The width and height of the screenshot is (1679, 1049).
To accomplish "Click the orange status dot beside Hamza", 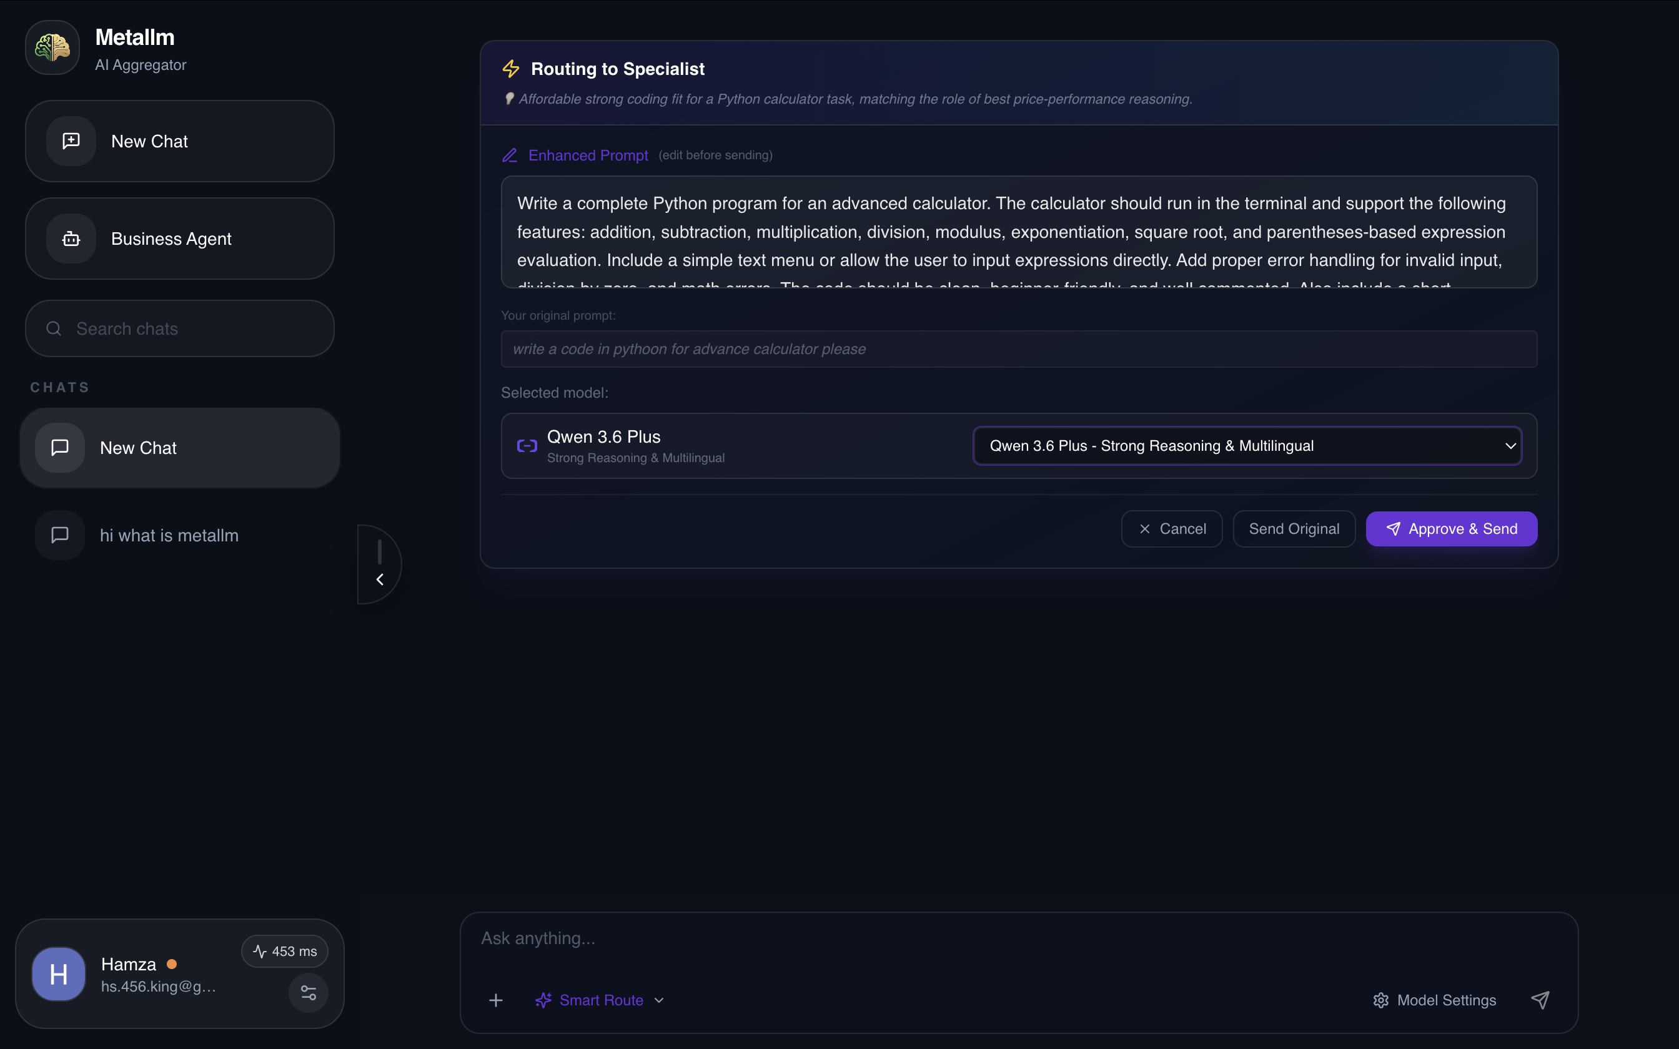I will click(172, 964).
